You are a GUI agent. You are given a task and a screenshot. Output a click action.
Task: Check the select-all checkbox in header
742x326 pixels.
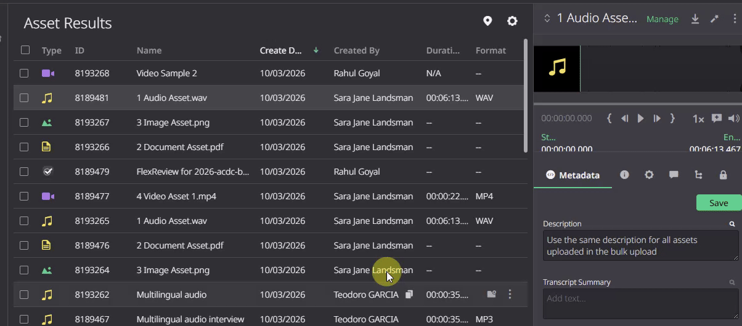(x=25, y=50)
